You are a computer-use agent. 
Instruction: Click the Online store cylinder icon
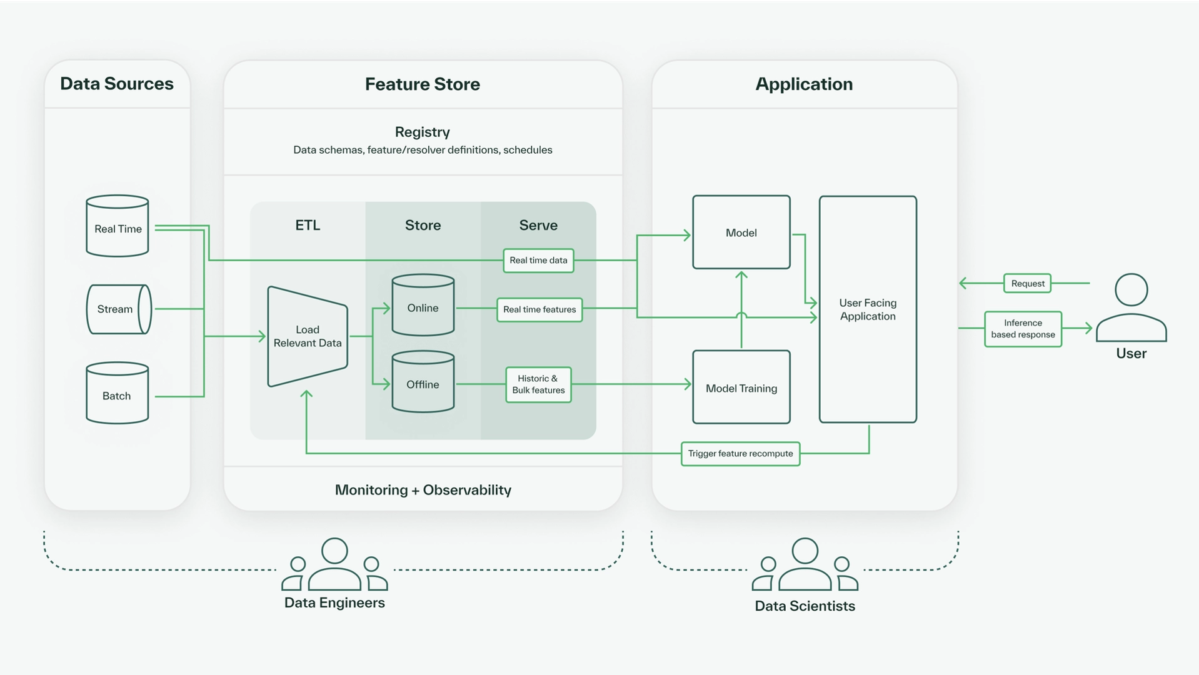[x=422, y=307]
